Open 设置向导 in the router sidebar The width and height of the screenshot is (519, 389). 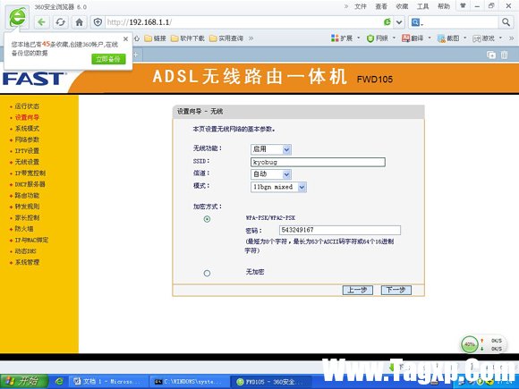click(x=27, y=117)
